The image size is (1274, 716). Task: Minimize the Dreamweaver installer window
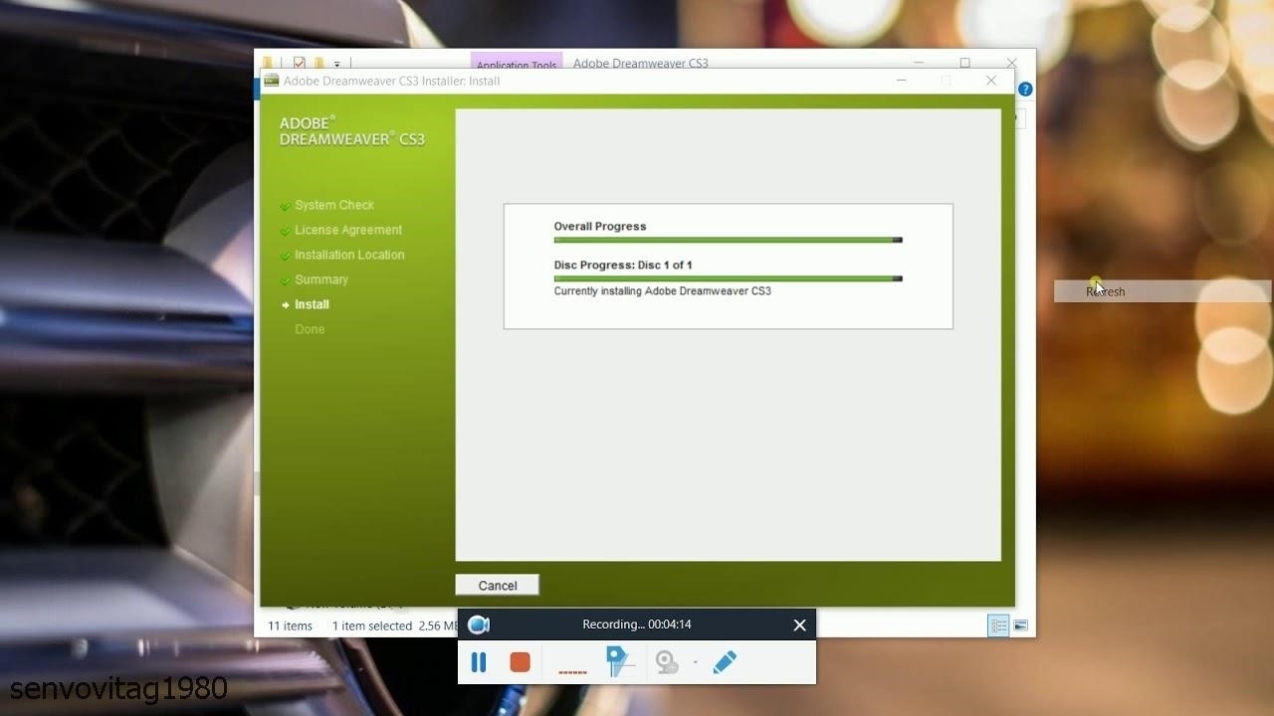[x=902, y=81]
